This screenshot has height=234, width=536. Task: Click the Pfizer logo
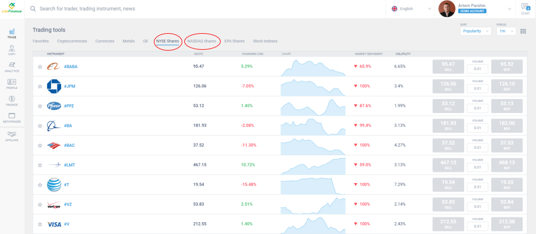pyautogui.click(x=54, y=106)
